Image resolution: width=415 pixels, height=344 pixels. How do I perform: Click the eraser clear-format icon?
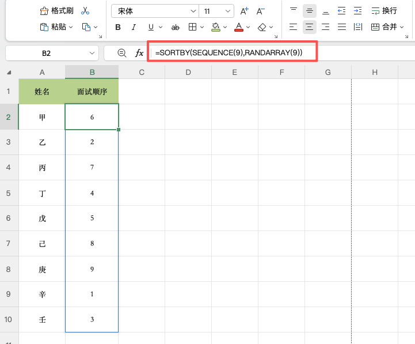(262, 27)
